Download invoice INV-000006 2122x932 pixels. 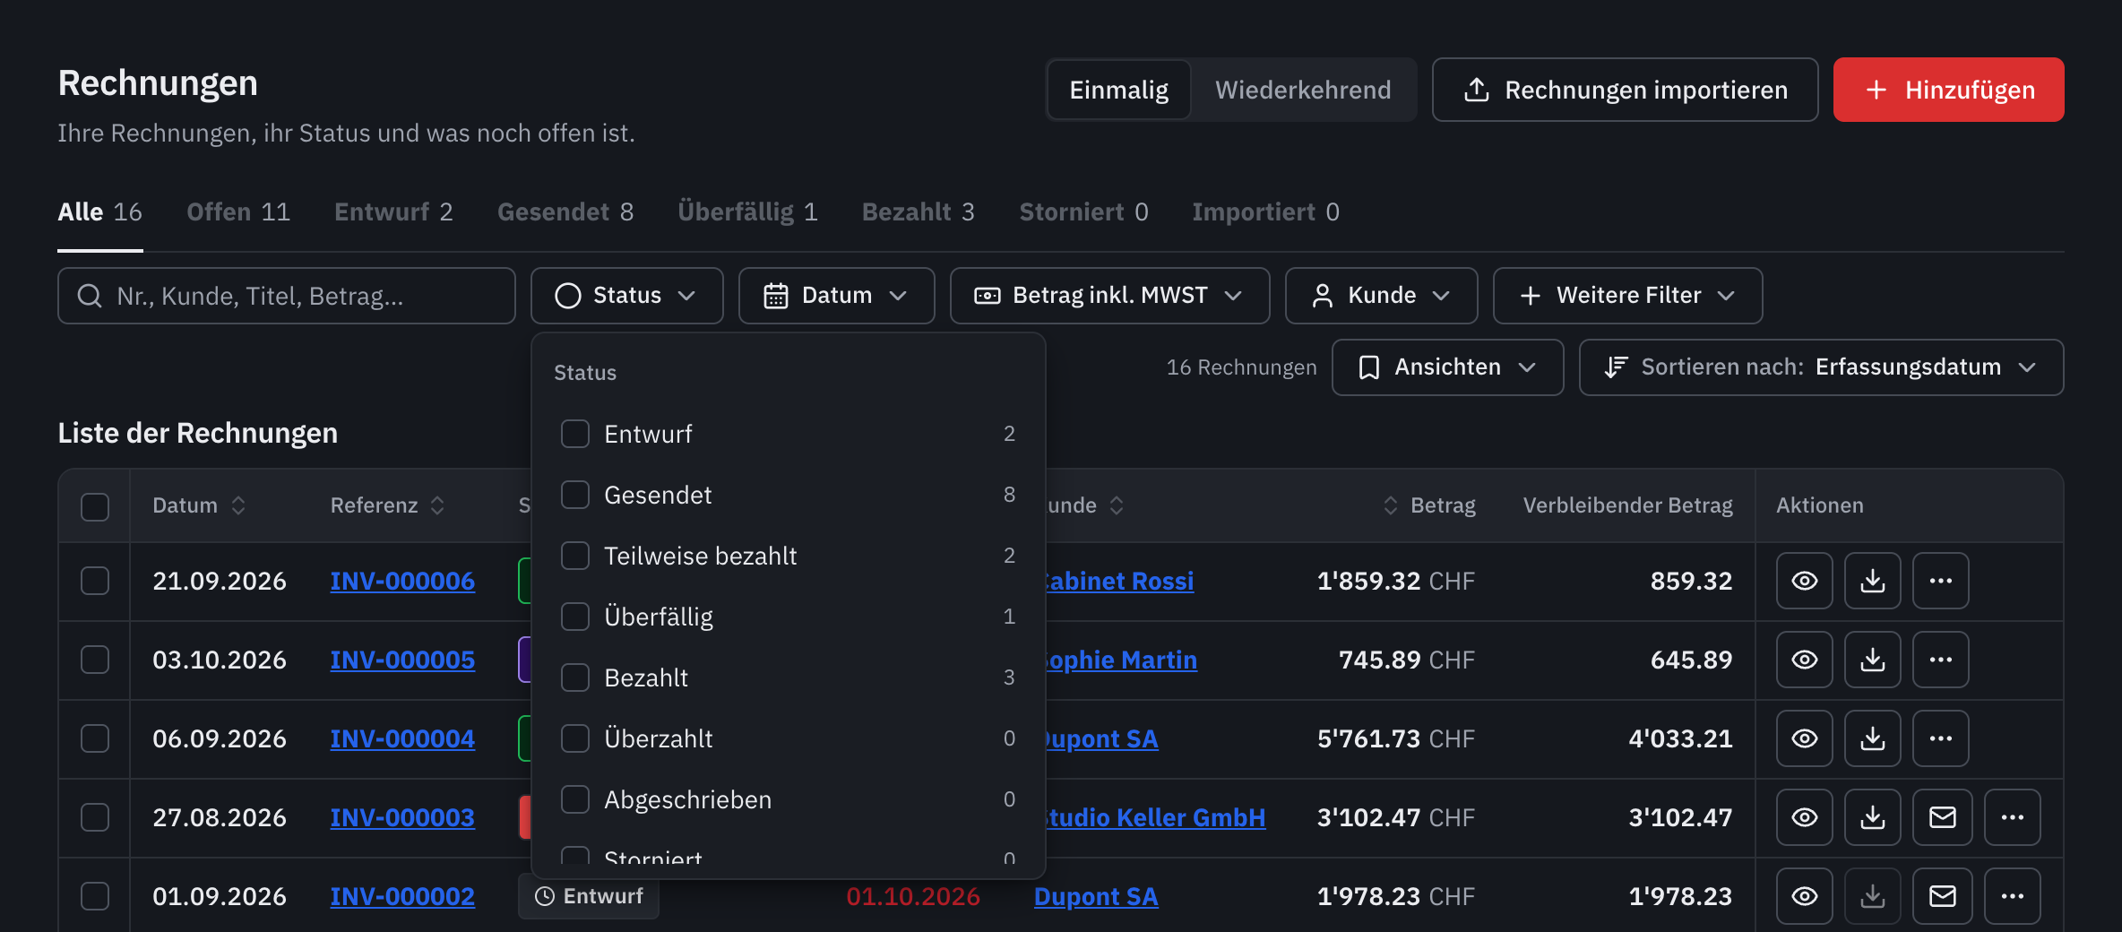click(1873, 581)
